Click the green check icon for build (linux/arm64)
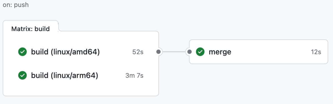This screenshot has width=333, height=104. (x=22, y=75)
